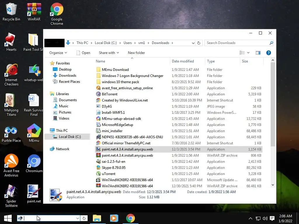299x224 pixels.
Task: Open the Organize dropdown menu
Action: pyautogui.click(x=58, y=53)
